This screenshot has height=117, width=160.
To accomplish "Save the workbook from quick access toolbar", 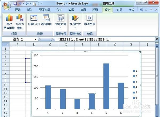I will coord(15,4).
